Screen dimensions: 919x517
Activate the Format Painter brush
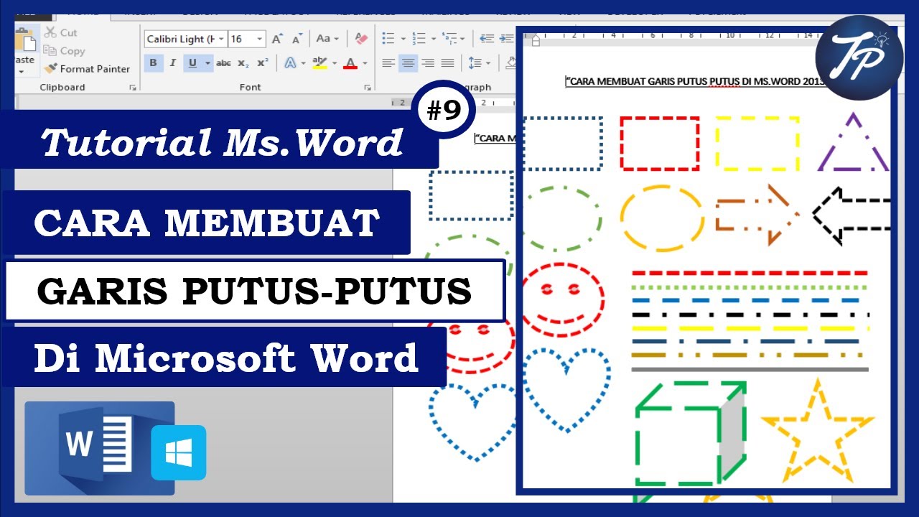(x=87, y=69)
